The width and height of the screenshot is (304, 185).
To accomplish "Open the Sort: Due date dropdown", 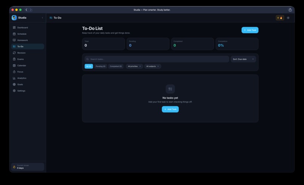I will tap(243, 59).
